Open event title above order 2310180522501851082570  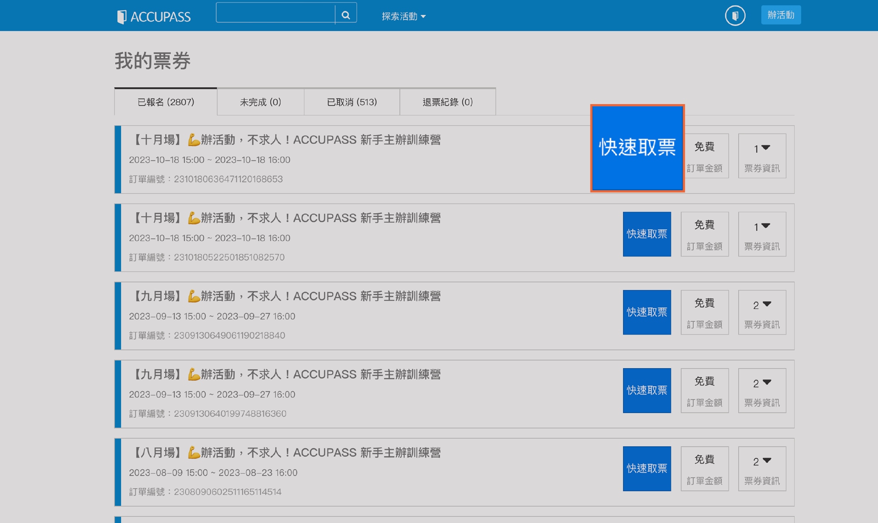coord(285,218)
